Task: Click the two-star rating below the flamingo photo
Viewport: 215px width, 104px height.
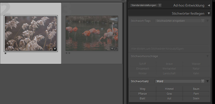Action: [x=68, y=53]
